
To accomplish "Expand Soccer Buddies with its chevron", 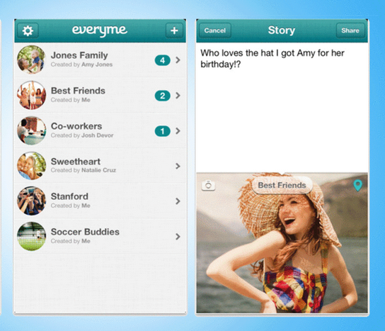I will [178, 237].
